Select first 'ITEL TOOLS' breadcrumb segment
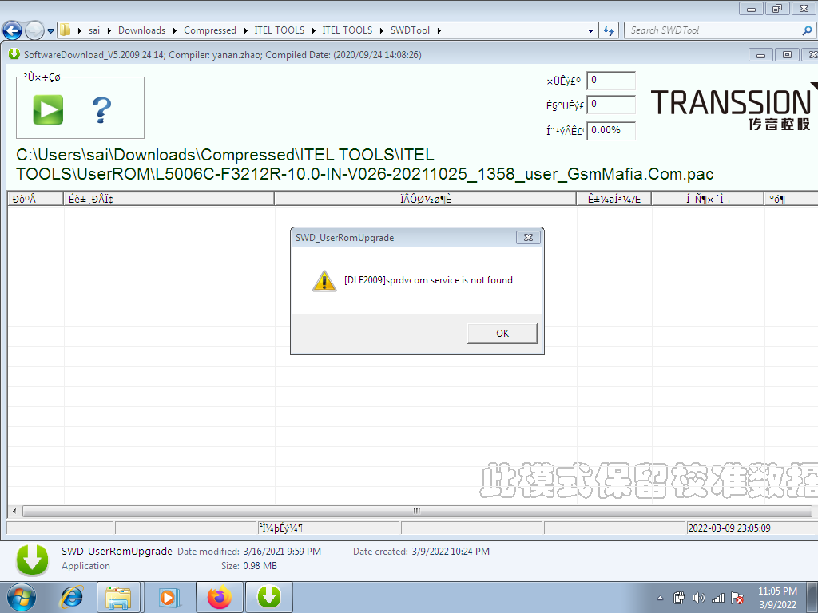The image size is (818, 613). pos(279,30)
